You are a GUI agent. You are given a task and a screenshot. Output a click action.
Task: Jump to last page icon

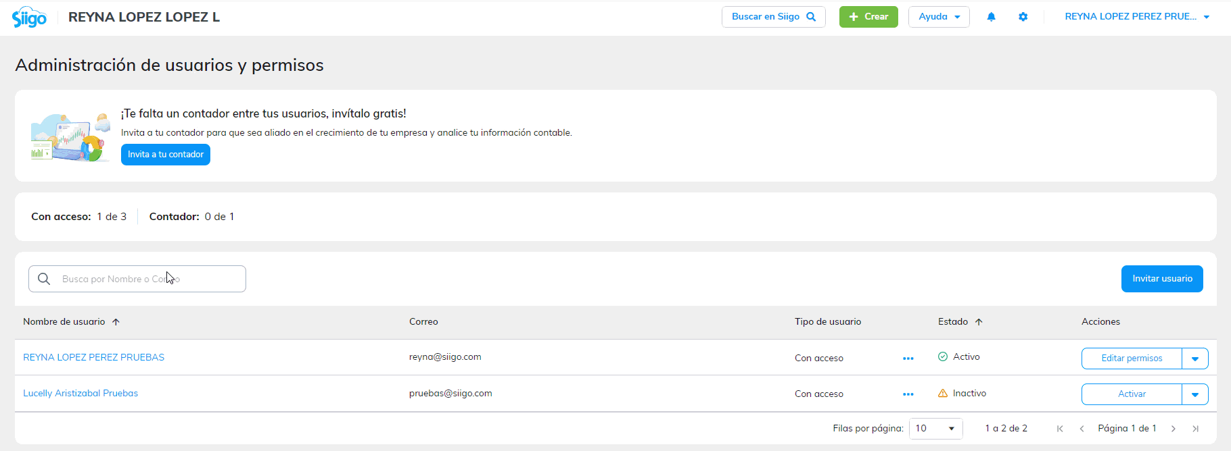(1195, 429)
